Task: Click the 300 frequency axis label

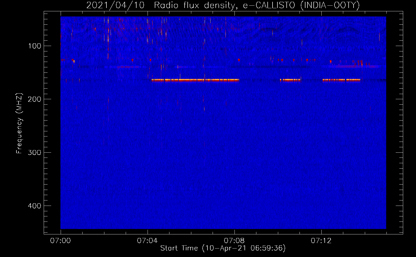Action: (x=34, y=152)
